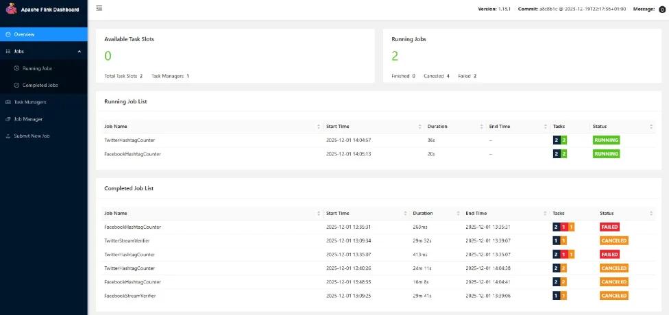Open Completed Jobs in sidebar
Screen dimensions: 669x315
43,85
